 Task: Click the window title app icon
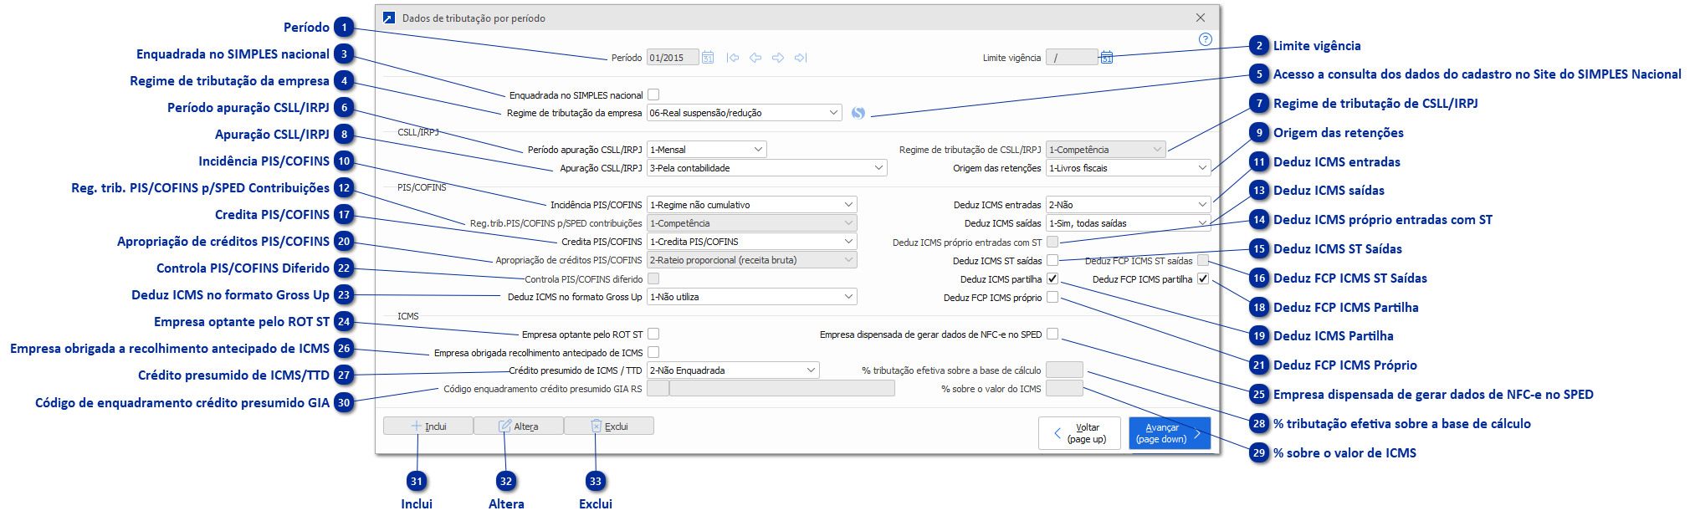coord(389,18)
